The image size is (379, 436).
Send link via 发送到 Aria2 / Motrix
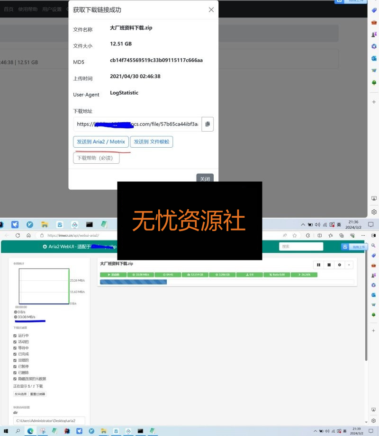pyautogui.click(x=100, y=142)
